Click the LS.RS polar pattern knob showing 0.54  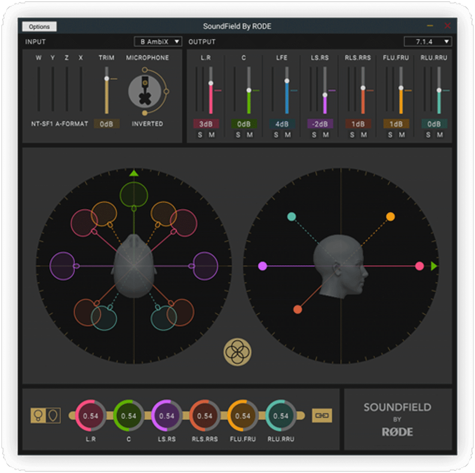click(x=167, y=416)
